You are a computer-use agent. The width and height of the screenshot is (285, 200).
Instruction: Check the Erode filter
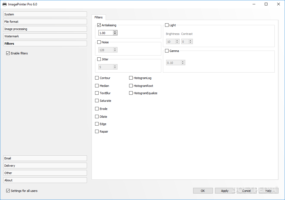pos(97,109)
